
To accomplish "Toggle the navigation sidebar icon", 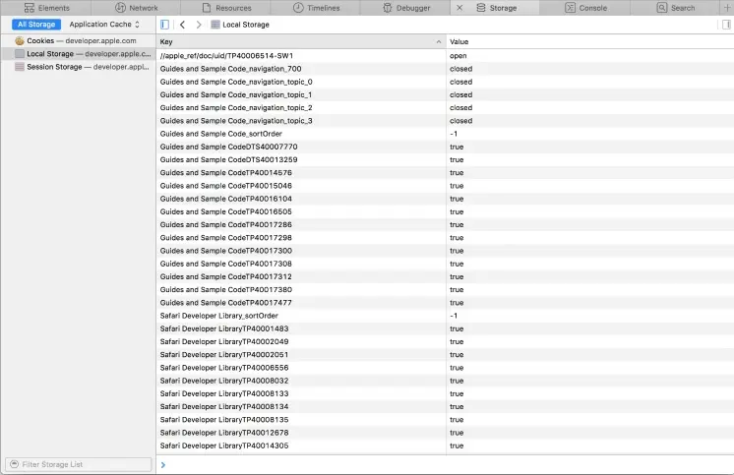I will coord(164,25).
